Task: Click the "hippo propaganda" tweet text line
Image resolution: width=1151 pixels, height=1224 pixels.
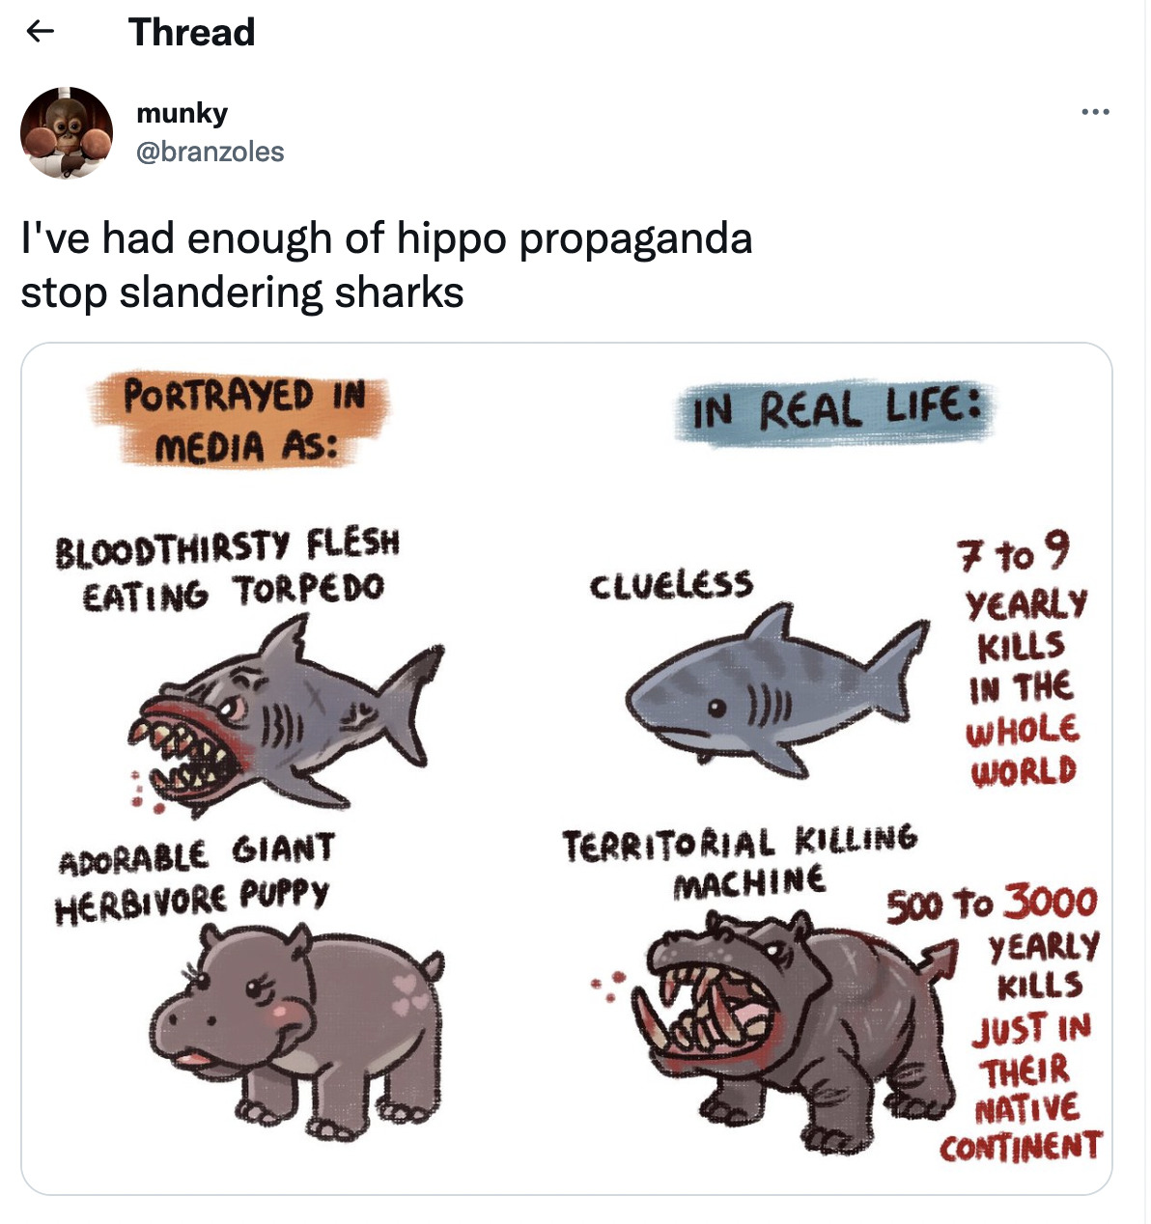Action: point(386,238)
